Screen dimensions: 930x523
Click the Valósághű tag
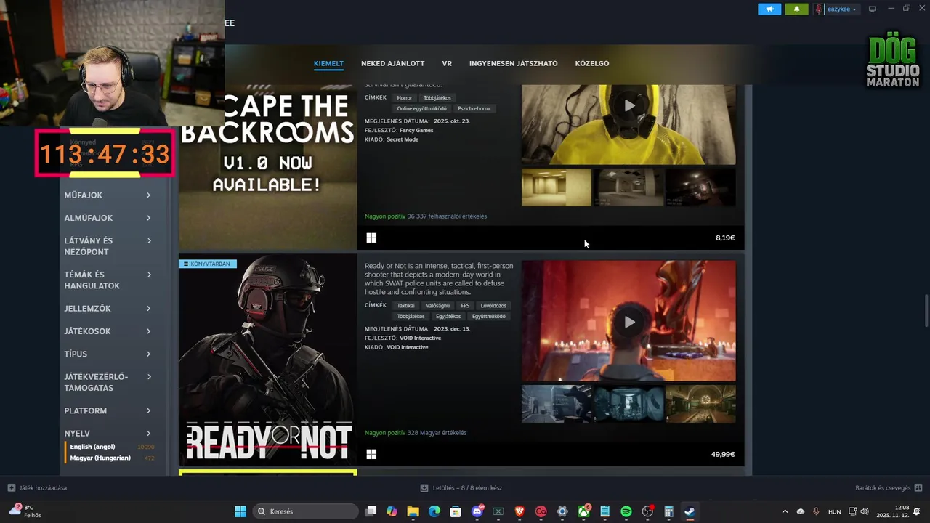[x=438, y=306]
